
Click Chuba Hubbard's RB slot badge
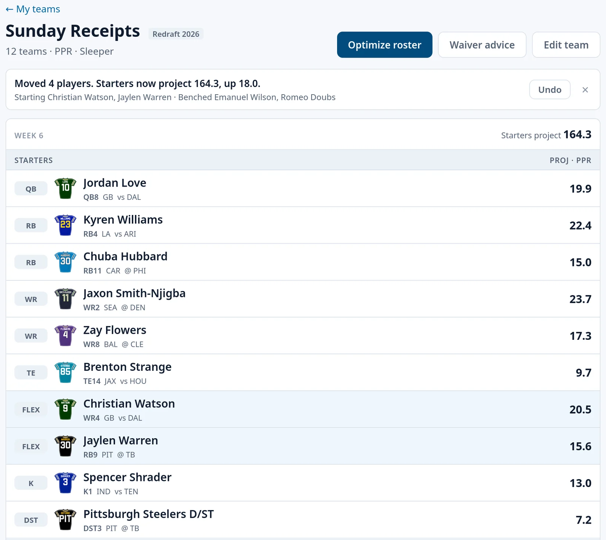click(31, 262)
